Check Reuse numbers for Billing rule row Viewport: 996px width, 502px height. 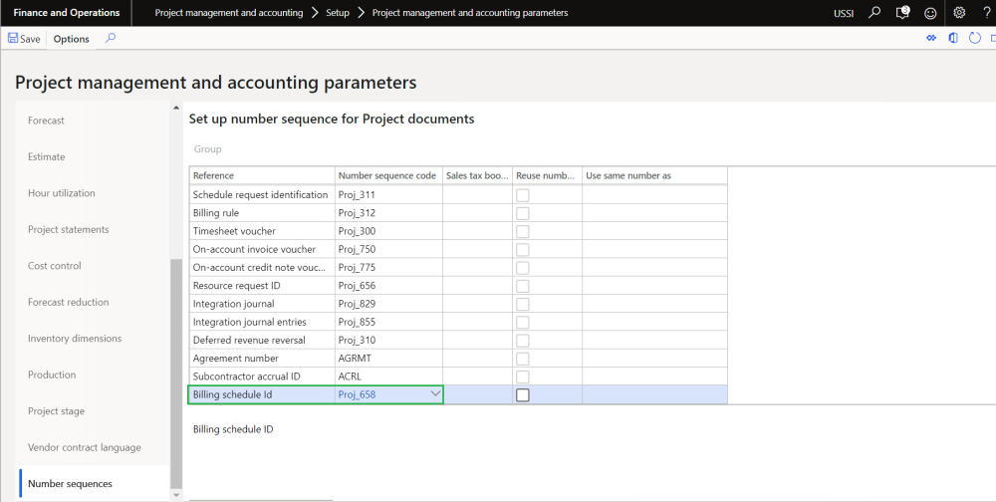pos(523,213)
